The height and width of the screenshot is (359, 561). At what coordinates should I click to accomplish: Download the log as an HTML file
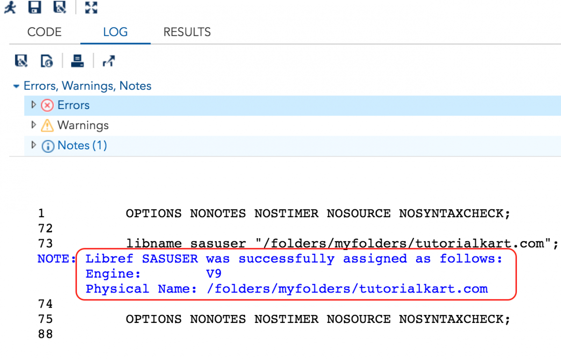point(47,61)
